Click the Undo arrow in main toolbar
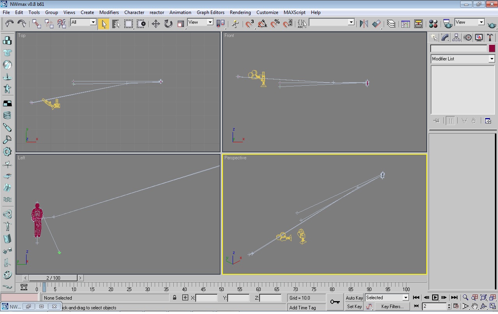 [10, 24]
